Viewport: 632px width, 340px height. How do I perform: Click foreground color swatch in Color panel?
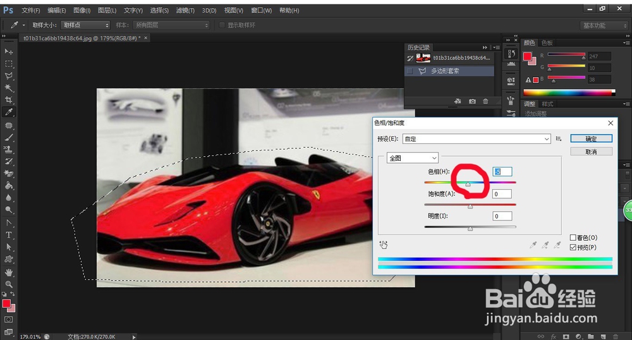tap(527, 57)
